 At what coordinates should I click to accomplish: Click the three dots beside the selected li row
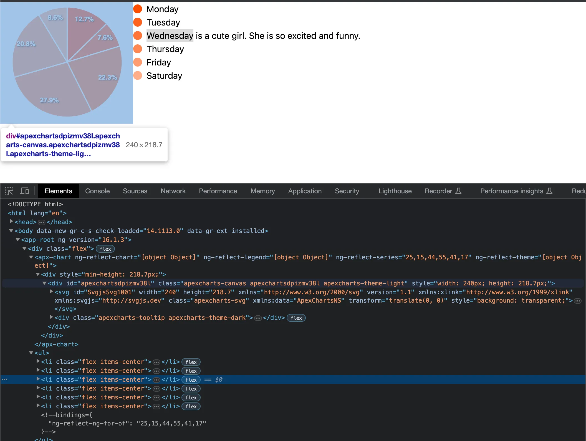(x=4, y=379)
